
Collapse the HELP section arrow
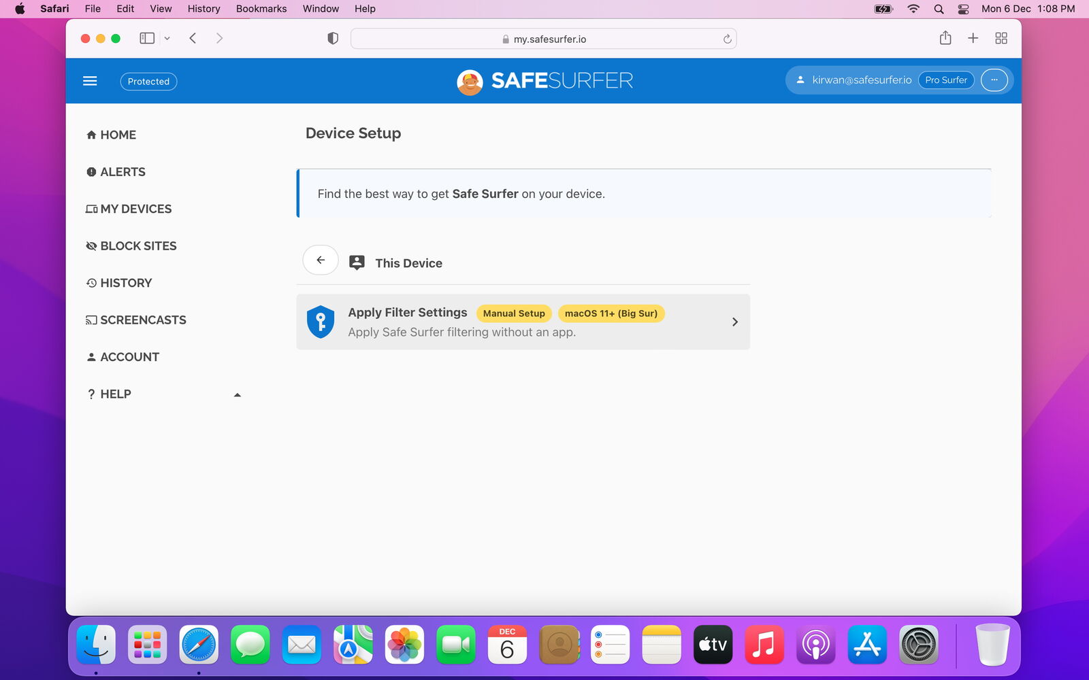[x=238, y=395]
